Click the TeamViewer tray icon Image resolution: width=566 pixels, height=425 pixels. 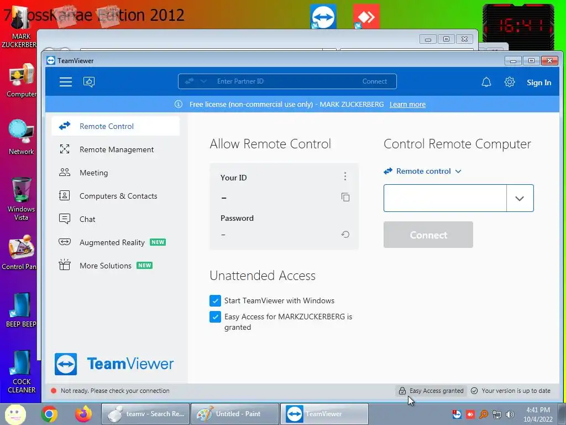457,414
